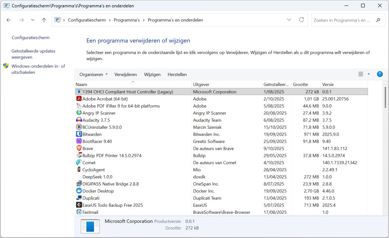Click the Comet program icon
Viewport: 389px width, 238px height.
[79, 162]
